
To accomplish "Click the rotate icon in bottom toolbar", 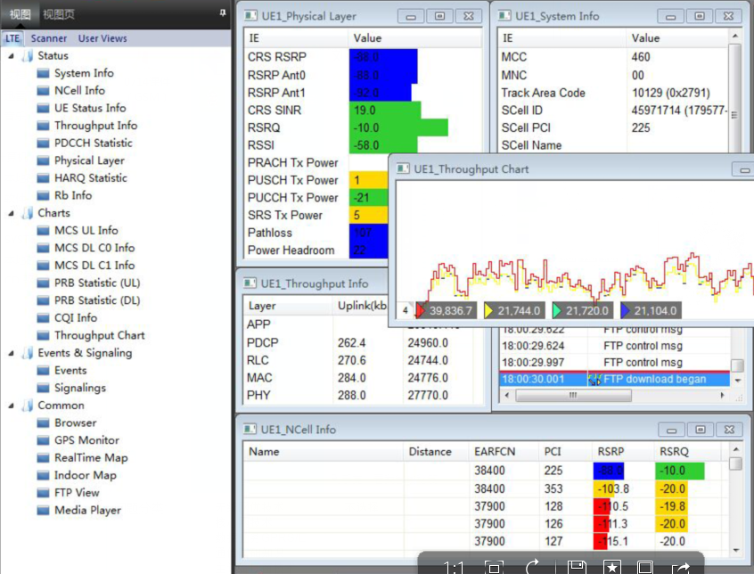I will click(533, 567).
